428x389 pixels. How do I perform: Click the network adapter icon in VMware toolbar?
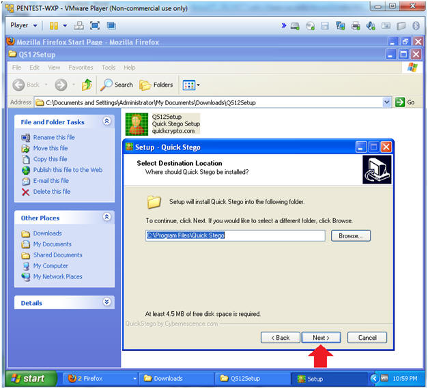point(341,26)
